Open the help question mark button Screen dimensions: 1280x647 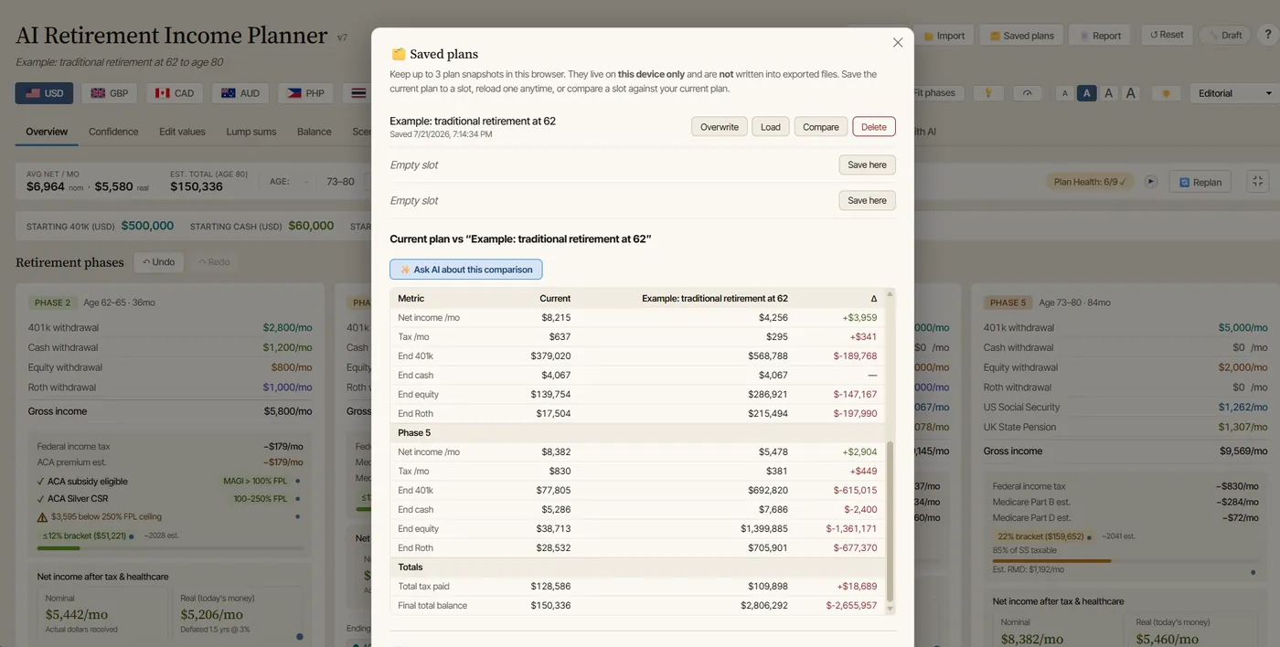pos(1267,36)
